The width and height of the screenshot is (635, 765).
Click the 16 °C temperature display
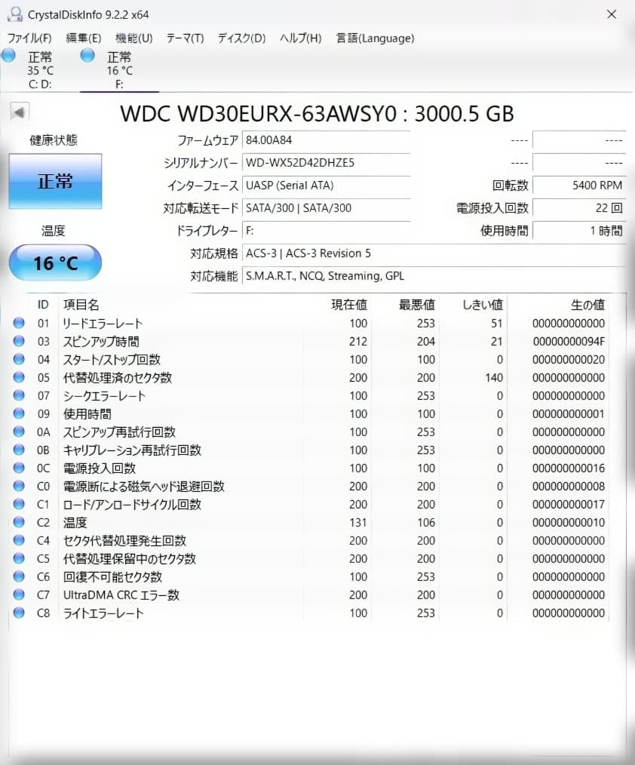pyautogui.click(x=55, y=263)
